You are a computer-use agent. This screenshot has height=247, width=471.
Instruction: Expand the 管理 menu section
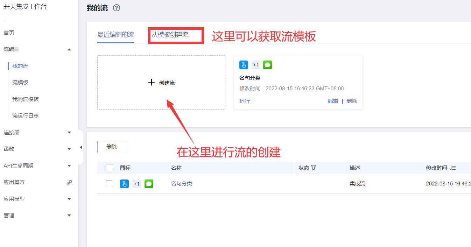tap(69, 216)
